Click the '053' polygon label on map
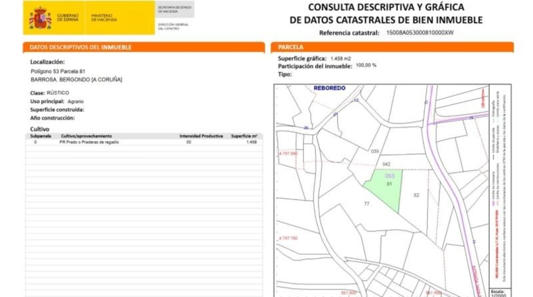This screenshot has width=533, height=297. tap(389, 176)
